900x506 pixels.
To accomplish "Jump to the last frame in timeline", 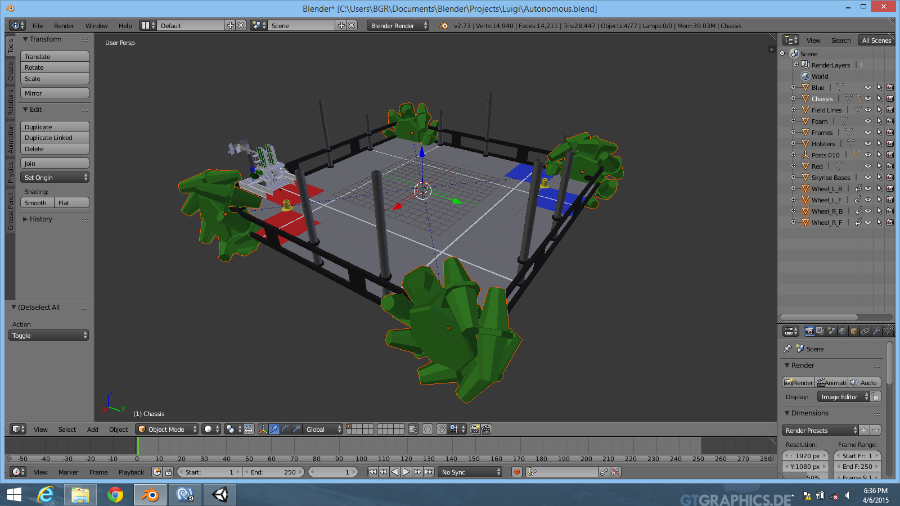I will pyautogui.click(x=429, y=472).
